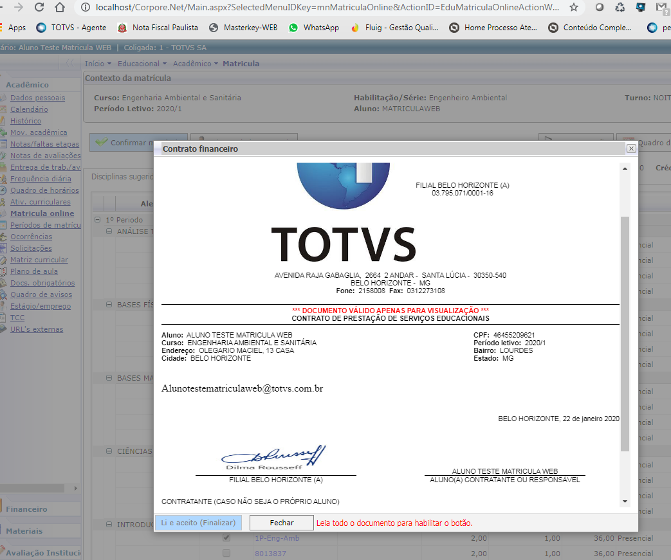Open Quadro de horários sidebar link

pos(44,190)
